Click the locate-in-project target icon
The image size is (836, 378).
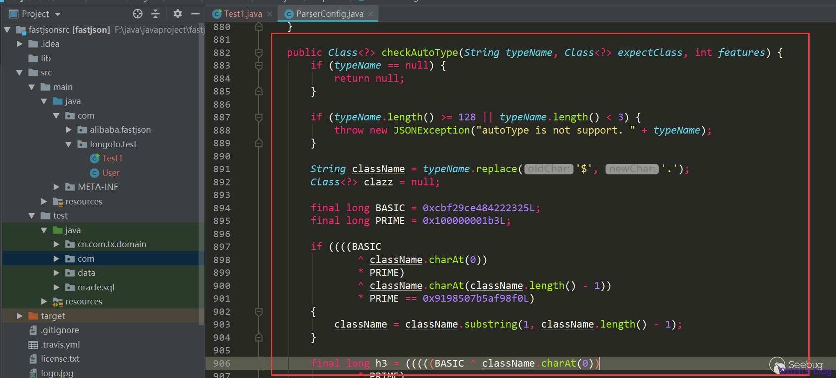pos(138,14)
